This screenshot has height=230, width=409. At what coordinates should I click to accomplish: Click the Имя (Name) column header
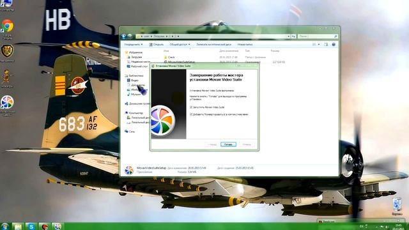point(166,51)
